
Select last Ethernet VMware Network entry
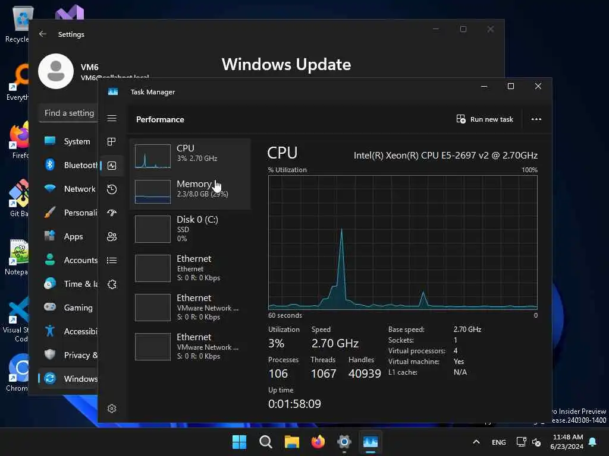pyautogui.click(x=190, y=346)
